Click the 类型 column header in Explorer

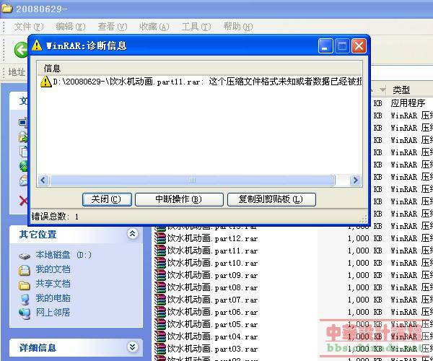tap(410, 90)
